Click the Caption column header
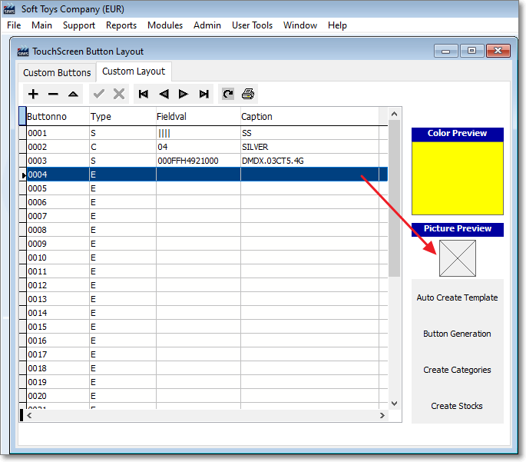 (x=309, y=117)
